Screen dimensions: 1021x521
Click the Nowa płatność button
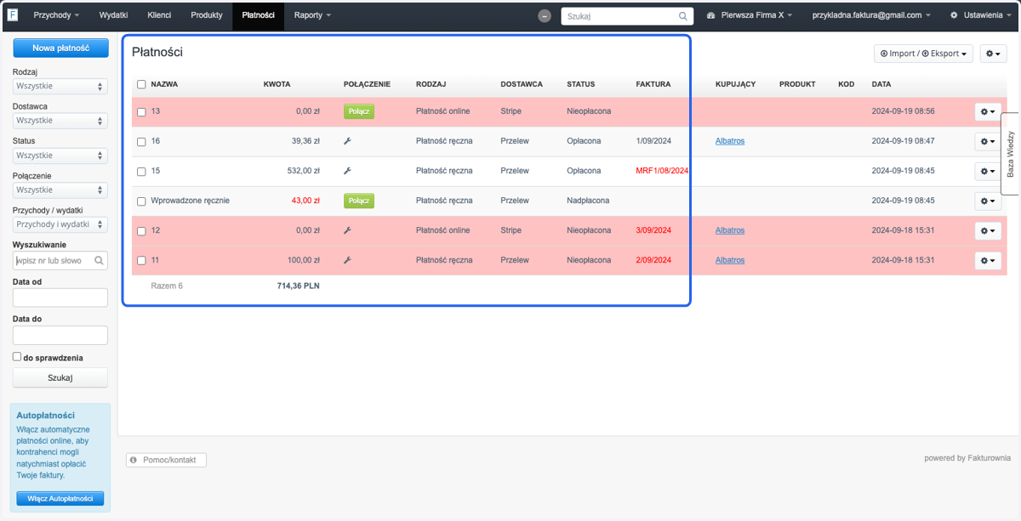[x=60, y=48]
